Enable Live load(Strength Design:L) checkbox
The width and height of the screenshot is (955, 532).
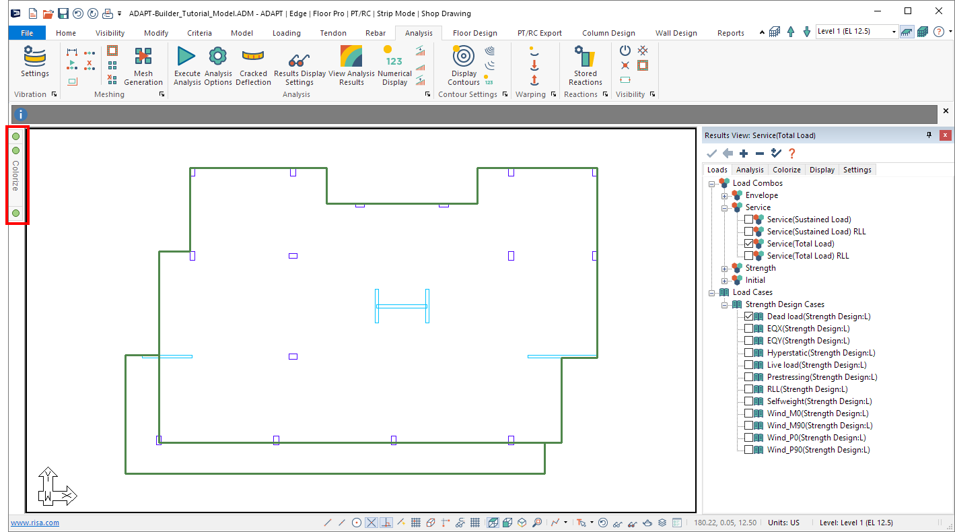(749, 365)
